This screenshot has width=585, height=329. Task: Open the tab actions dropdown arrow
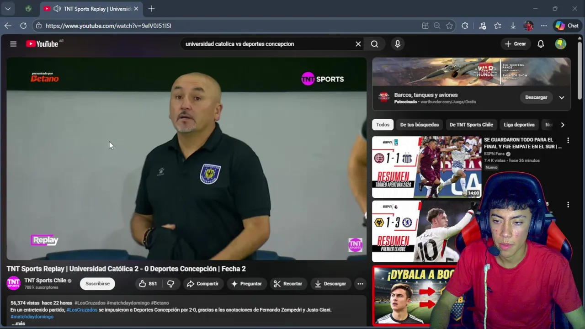pos(8,9)
